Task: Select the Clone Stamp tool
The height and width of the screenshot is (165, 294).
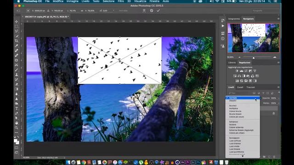Action: (x=17, y=75)
